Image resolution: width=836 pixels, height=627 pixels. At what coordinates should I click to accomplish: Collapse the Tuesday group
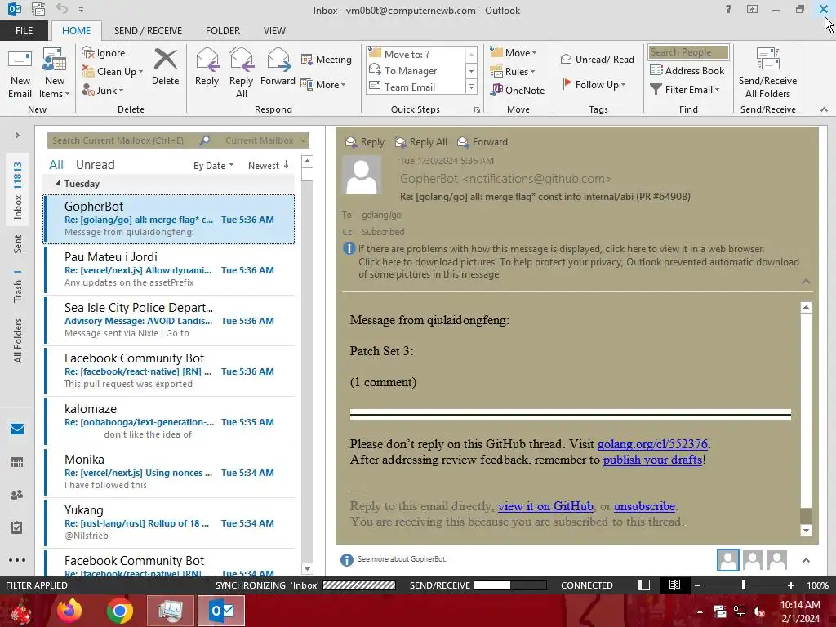click(57, 184)
